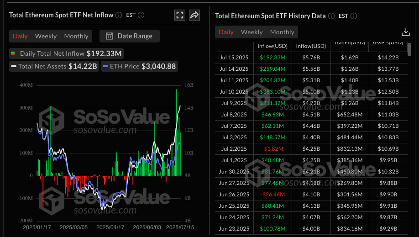The width and height of the screenshot is (419, 237).
Task: Click info icon next to EST in history panel
Action: [354, 16]
